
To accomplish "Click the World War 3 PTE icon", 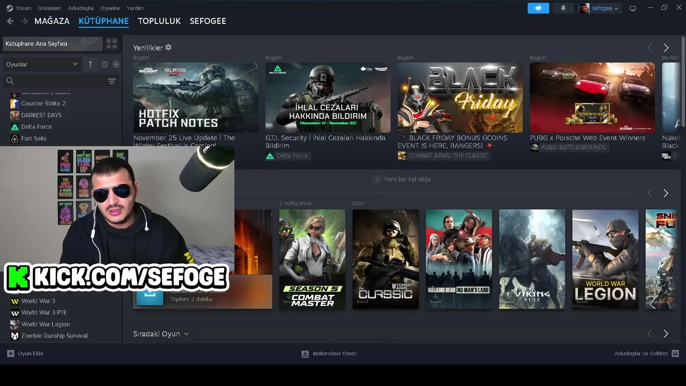I will click(x=15, y=313).
